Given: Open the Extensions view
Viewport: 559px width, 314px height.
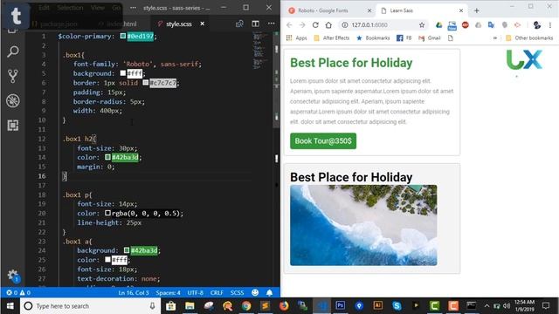Looking at the screenshot, I should (13, 126).
